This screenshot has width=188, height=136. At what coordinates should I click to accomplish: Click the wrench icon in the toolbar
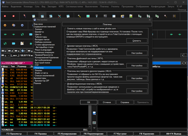point(79,16)
